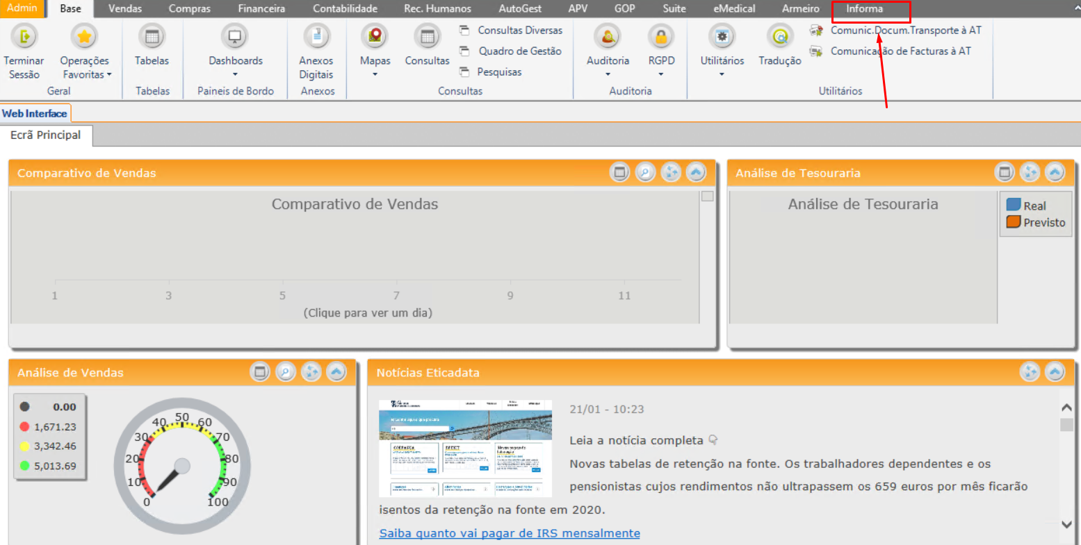Click the zoom icon in Comparativo de Vendas
The image size is (1081, 545).
(x=645, y=172)
